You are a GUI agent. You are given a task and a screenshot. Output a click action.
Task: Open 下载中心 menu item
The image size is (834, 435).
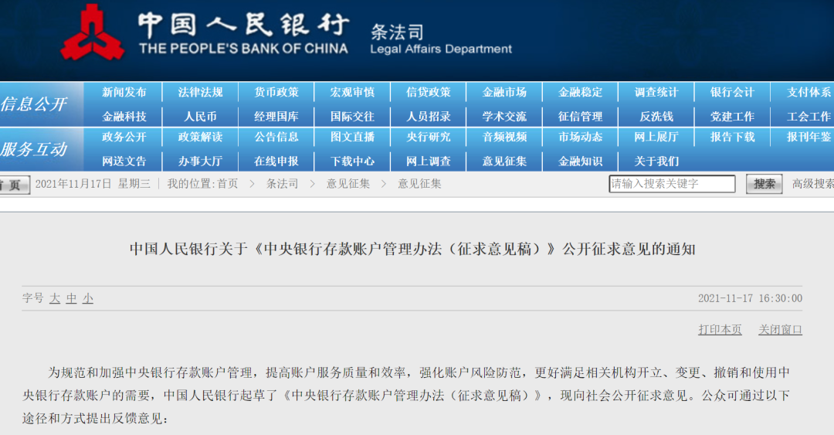point(352,161)
